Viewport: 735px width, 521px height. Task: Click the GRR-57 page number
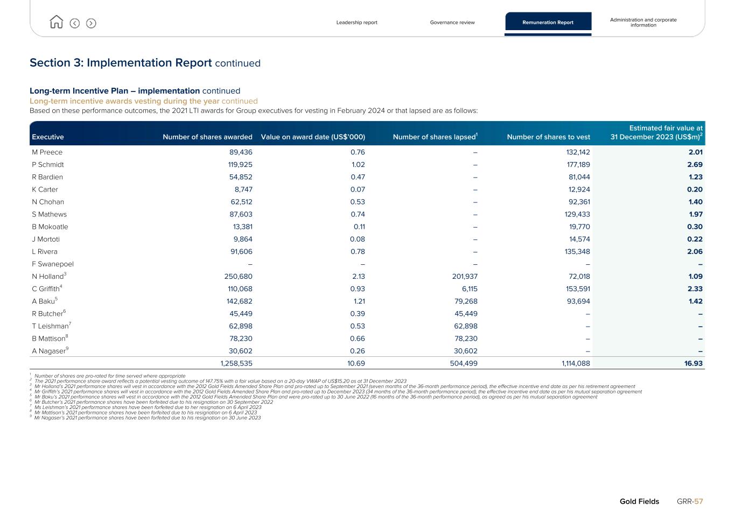(x=690, y=501)
